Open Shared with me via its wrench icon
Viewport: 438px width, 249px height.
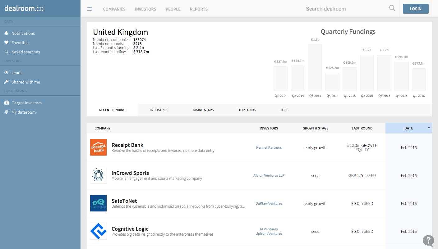point(6,82)
